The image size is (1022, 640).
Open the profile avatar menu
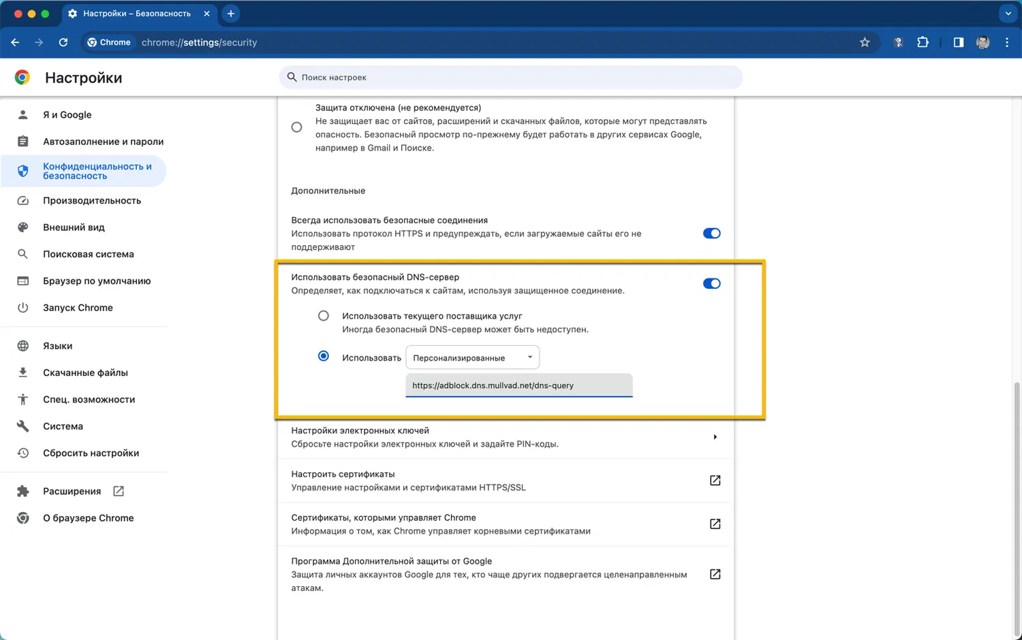(x=982, y=42)
